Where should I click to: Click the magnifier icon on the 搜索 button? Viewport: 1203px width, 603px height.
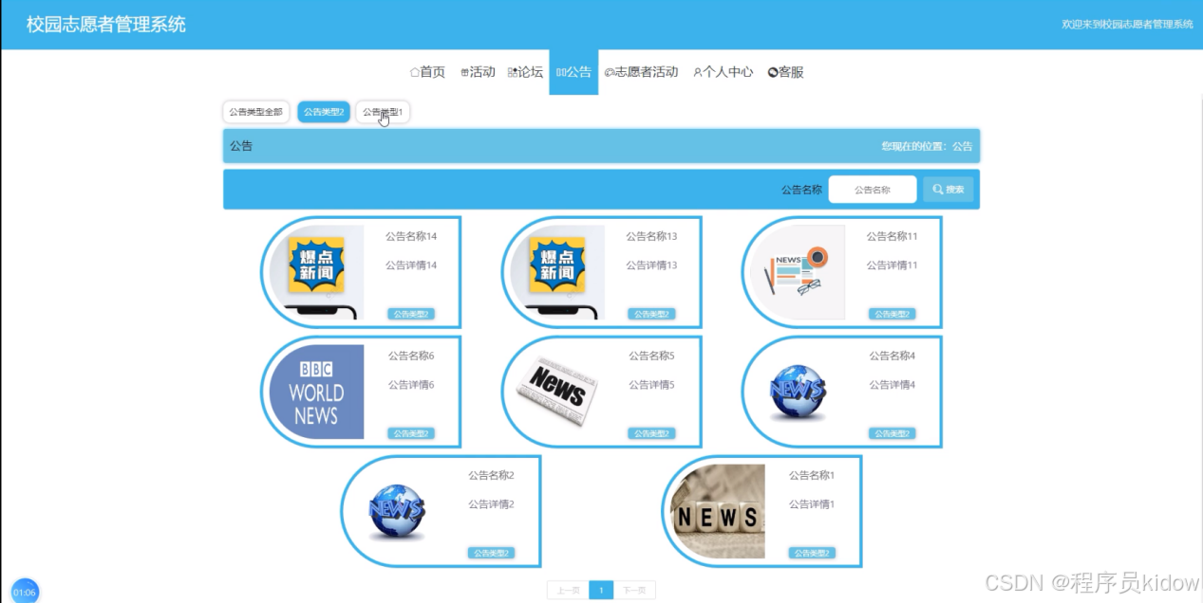tap(939, 189)
